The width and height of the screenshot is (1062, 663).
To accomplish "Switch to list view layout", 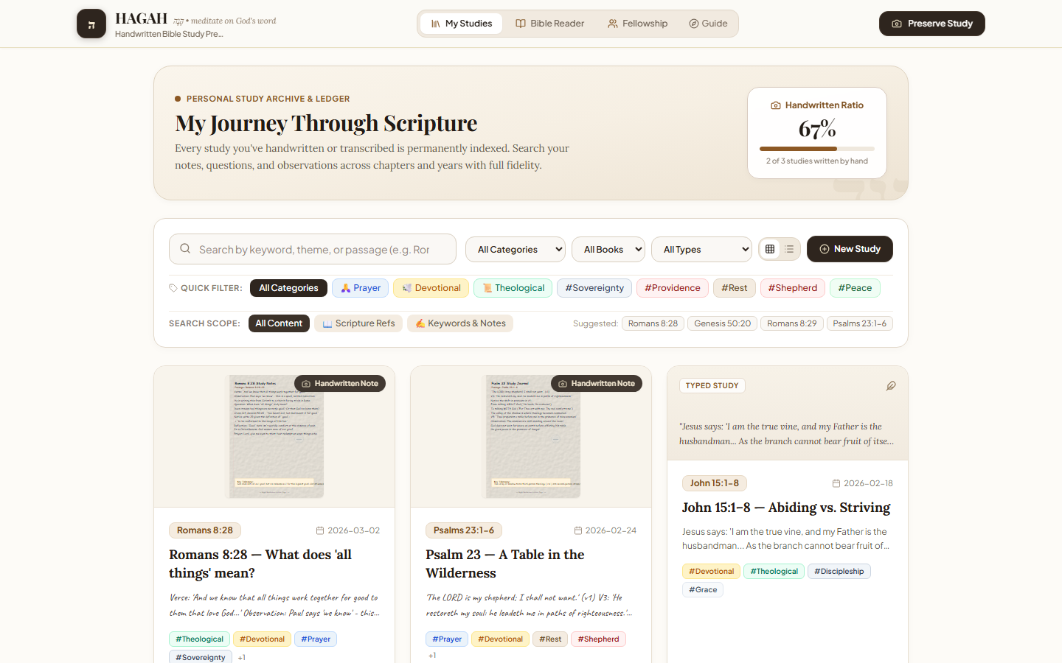I will (789, 249).
